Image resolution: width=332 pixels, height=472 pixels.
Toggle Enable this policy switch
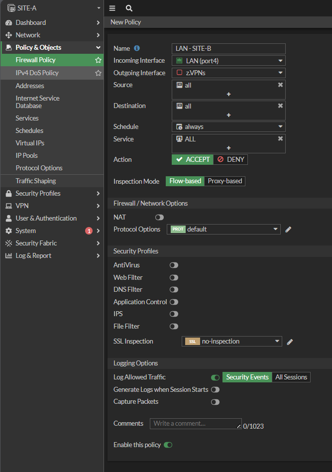click(168, 445)
